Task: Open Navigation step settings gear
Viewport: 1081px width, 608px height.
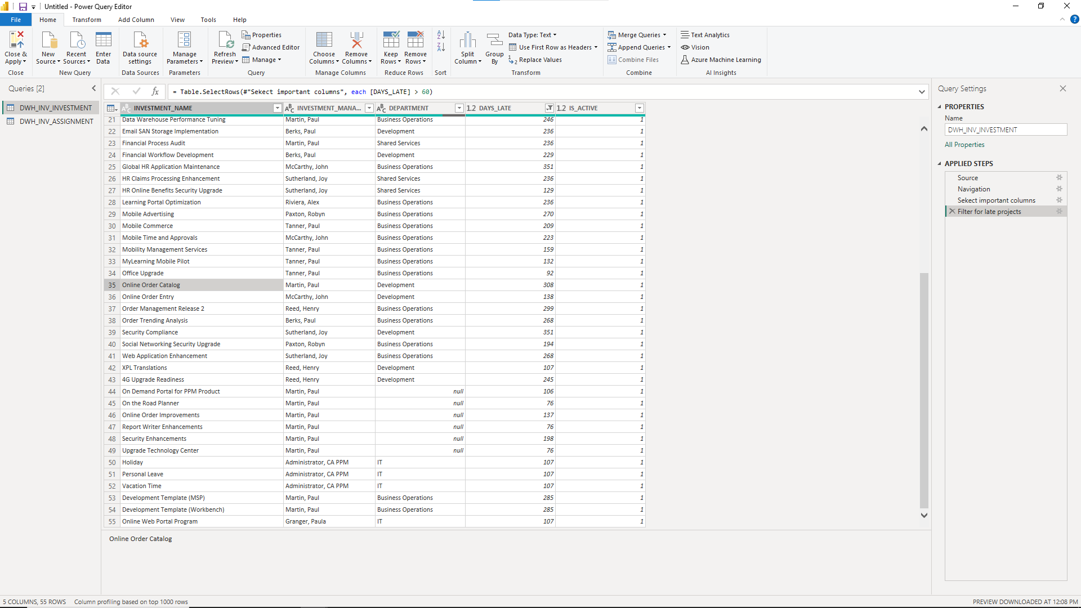Action: 1059,189
